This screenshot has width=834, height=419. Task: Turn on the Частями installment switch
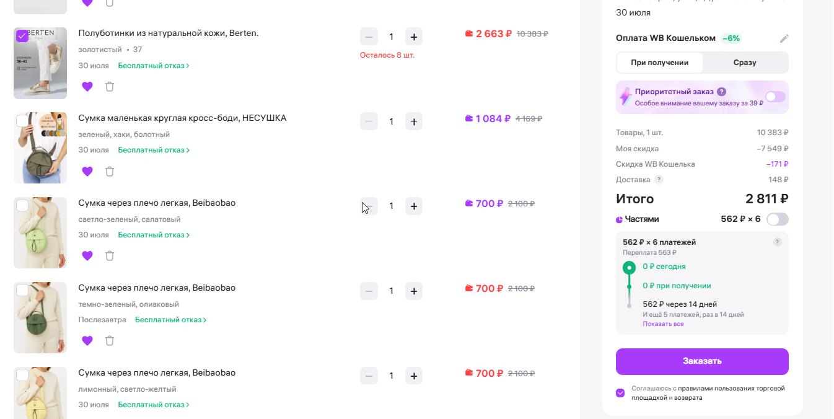tap(778, 219)
